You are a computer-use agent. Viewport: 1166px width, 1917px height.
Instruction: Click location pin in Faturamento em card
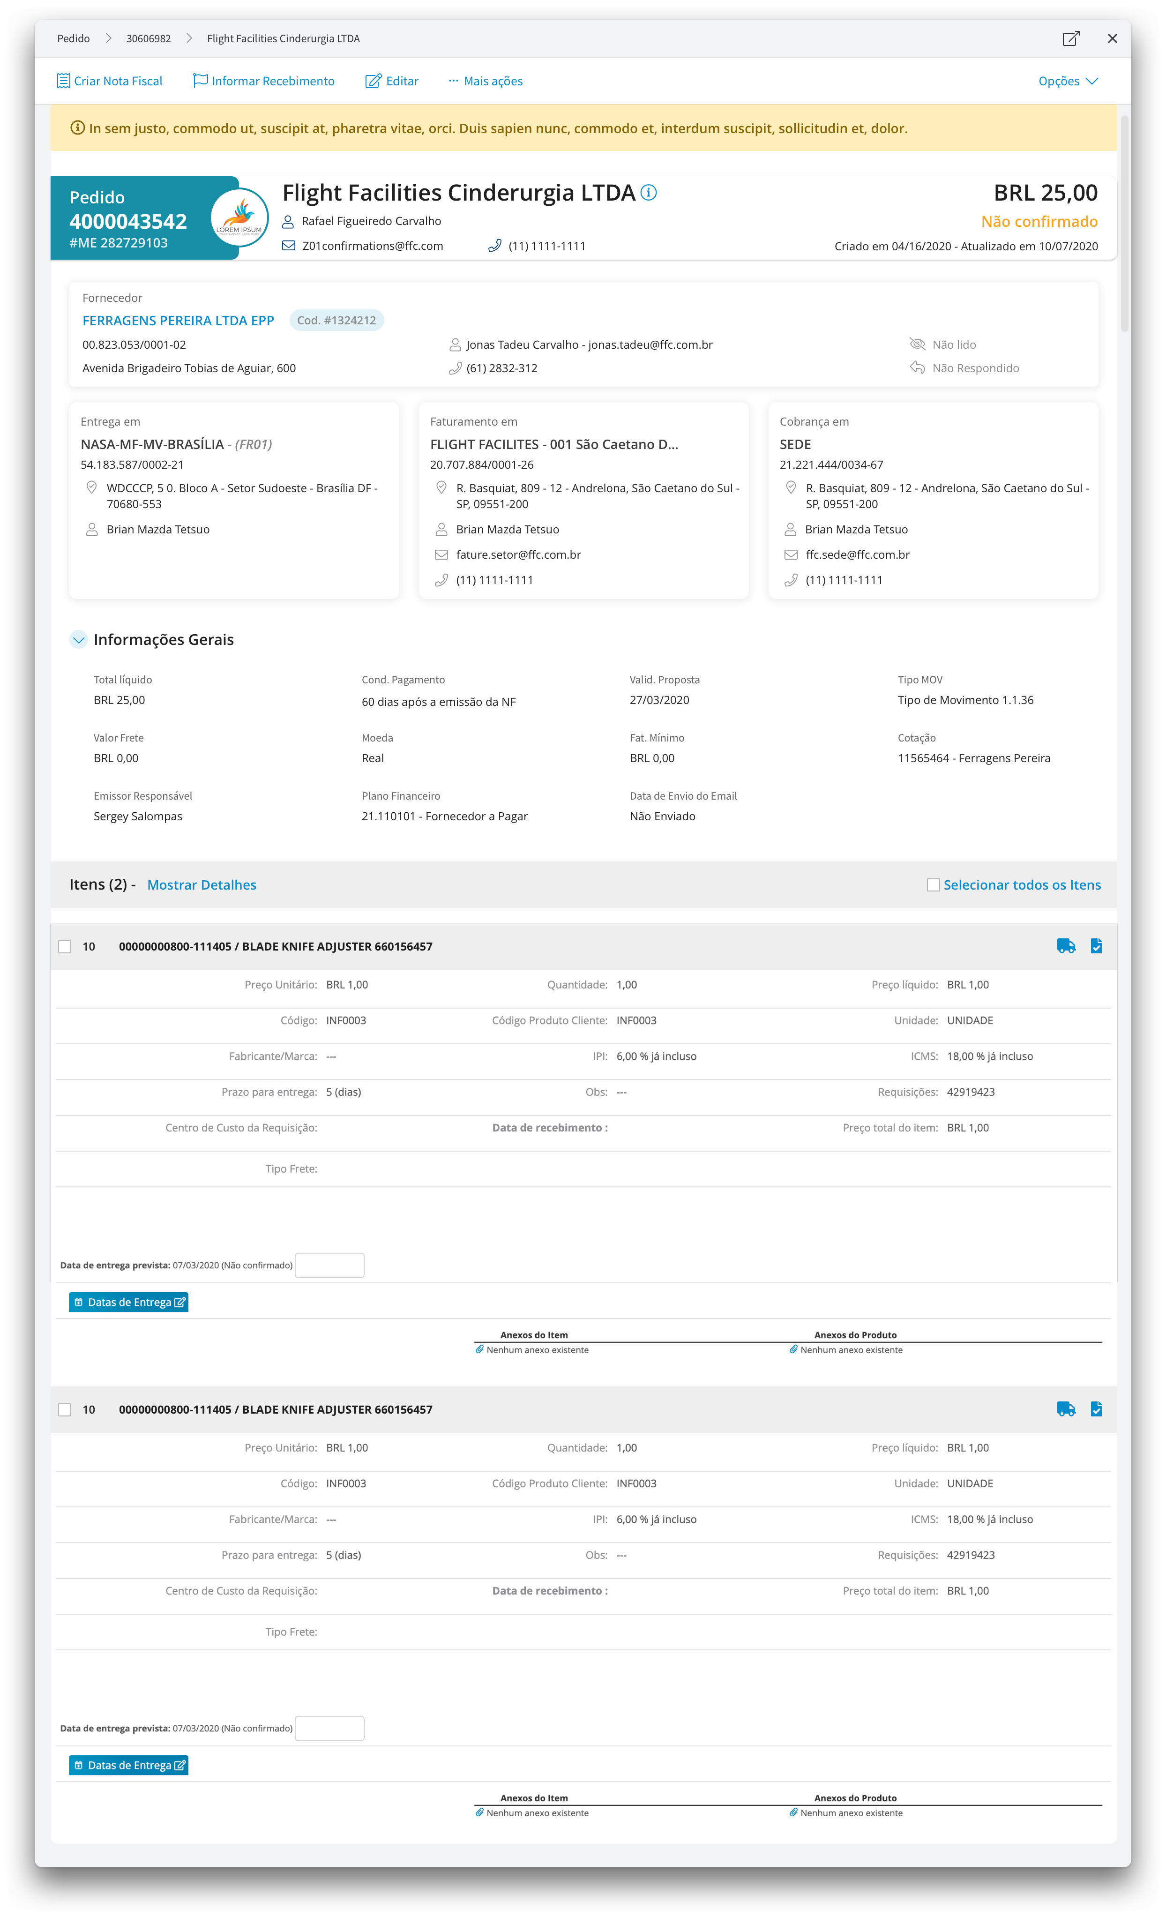(441, 488)
